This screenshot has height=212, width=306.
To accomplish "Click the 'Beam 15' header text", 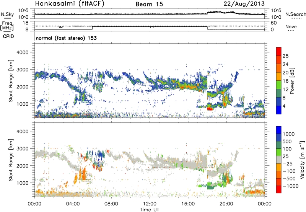I will point(149,4).
